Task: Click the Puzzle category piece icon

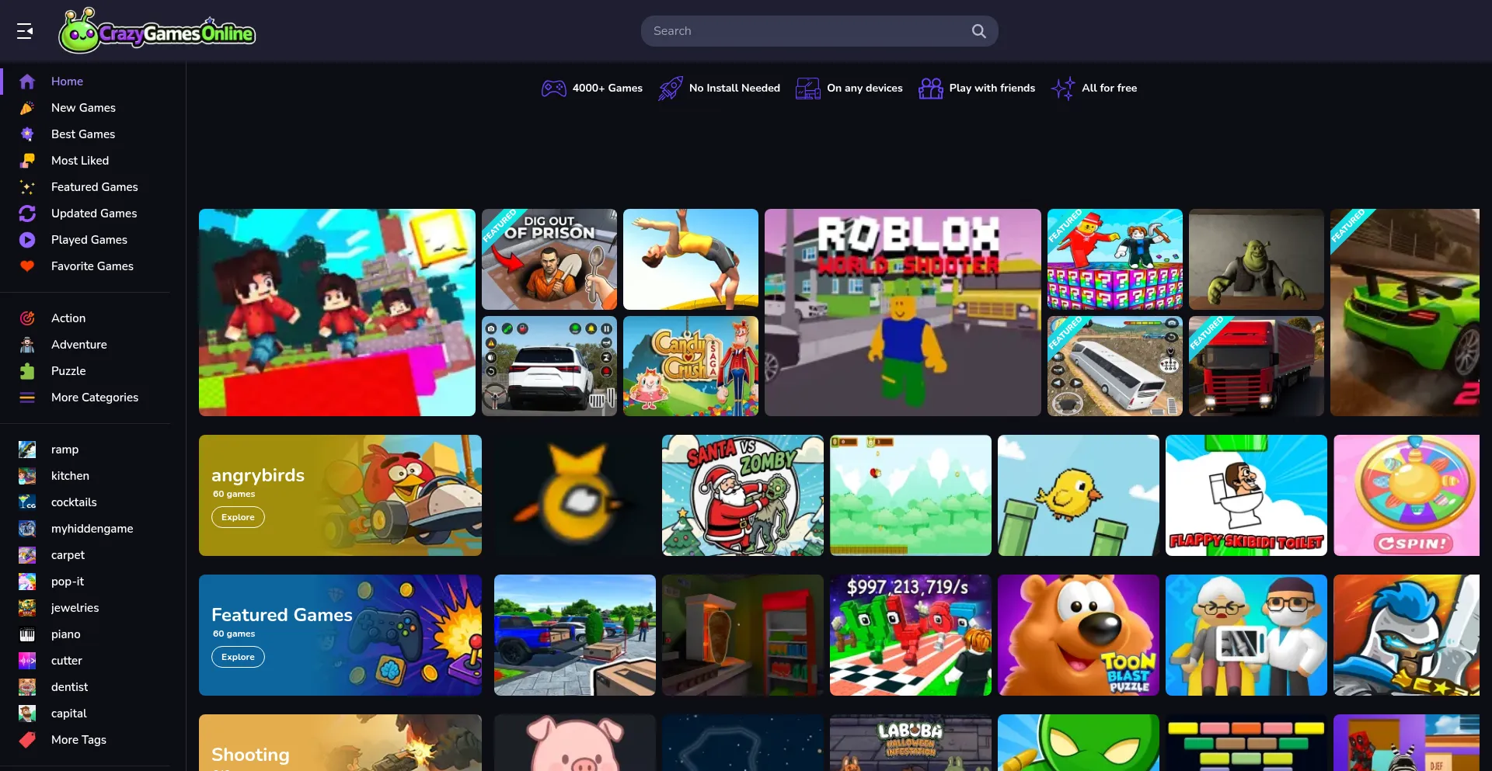Action: tap(27, 371)
